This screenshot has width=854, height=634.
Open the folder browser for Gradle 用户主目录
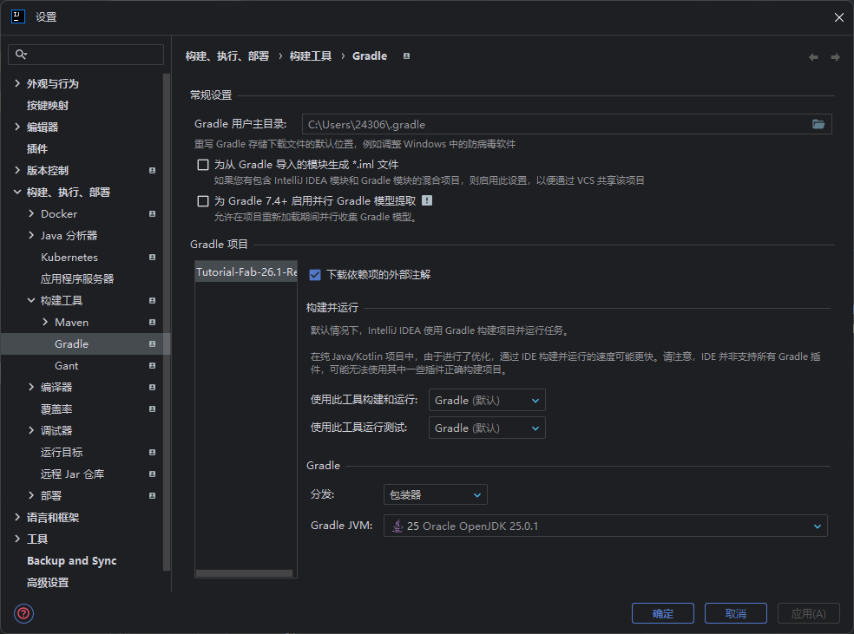(817, 124)
